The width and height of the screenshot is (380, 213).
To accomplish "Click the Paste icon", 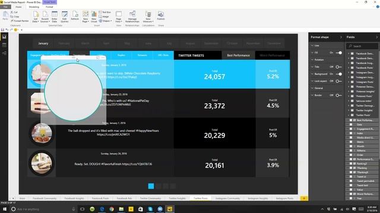I will [5, 16].
